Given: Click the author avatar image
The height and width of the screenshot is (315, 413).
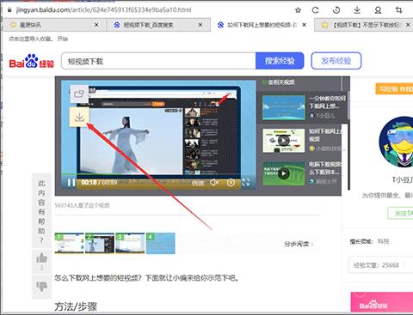Looking at the screenshot, I should pos(398,142).
